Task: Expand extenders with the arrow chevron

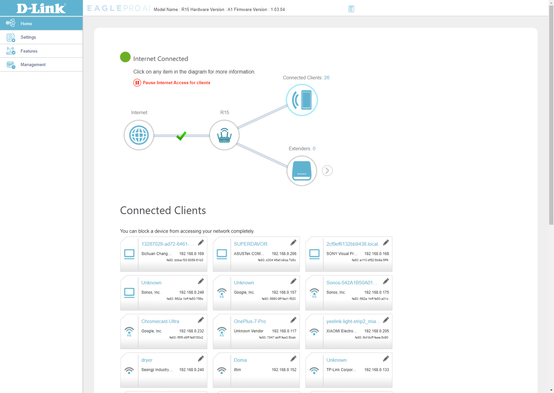Action: pyautogui.click(x=327, y=171)
